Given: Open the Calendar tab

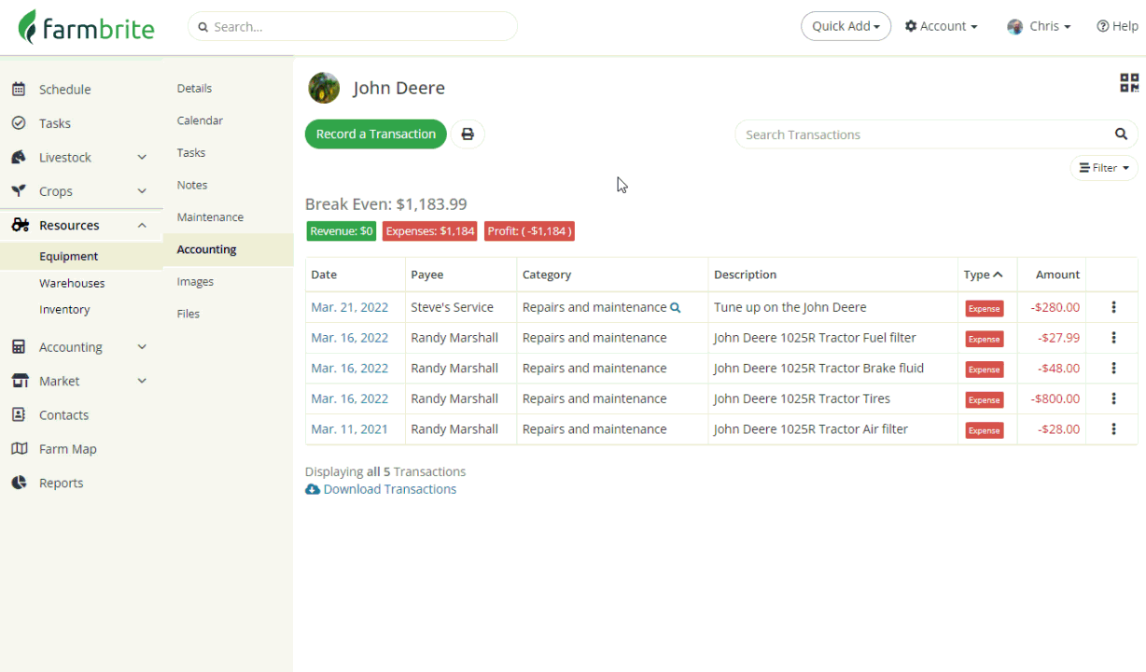Looking at the screenshot, I should tap(200, 120).
